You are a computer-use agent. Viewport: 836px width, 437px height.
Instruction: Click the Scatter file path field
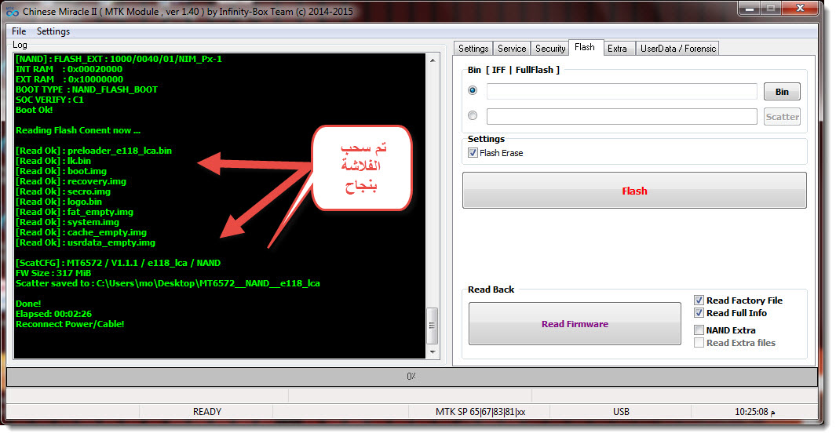coord(622,116)
